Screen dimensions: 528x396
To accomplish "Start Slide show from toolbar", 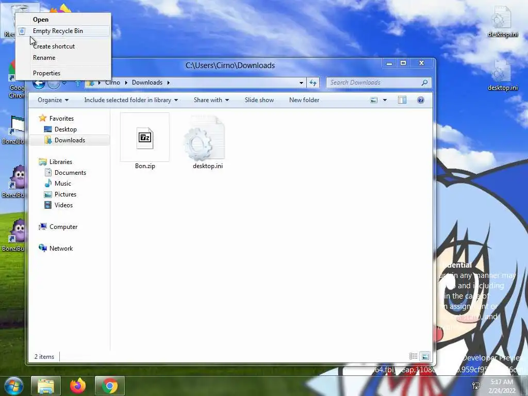I will (259, 100).
